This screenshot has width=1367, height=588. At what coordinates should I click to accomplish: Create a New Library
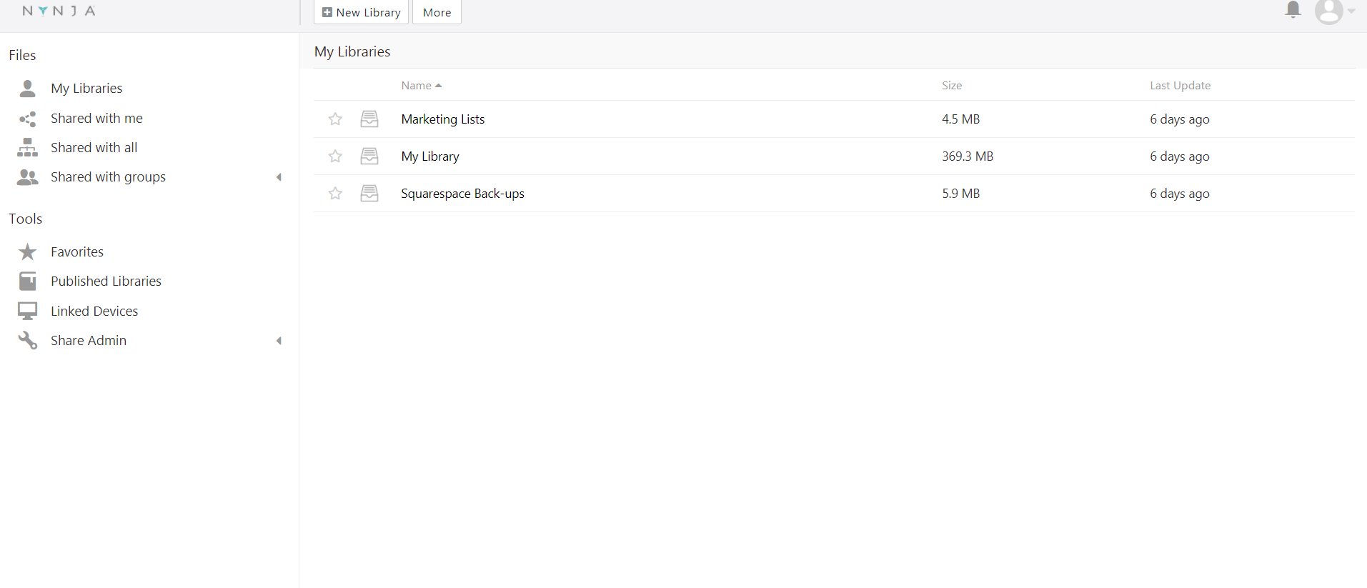pyautogui.click(x=361, y=12)
